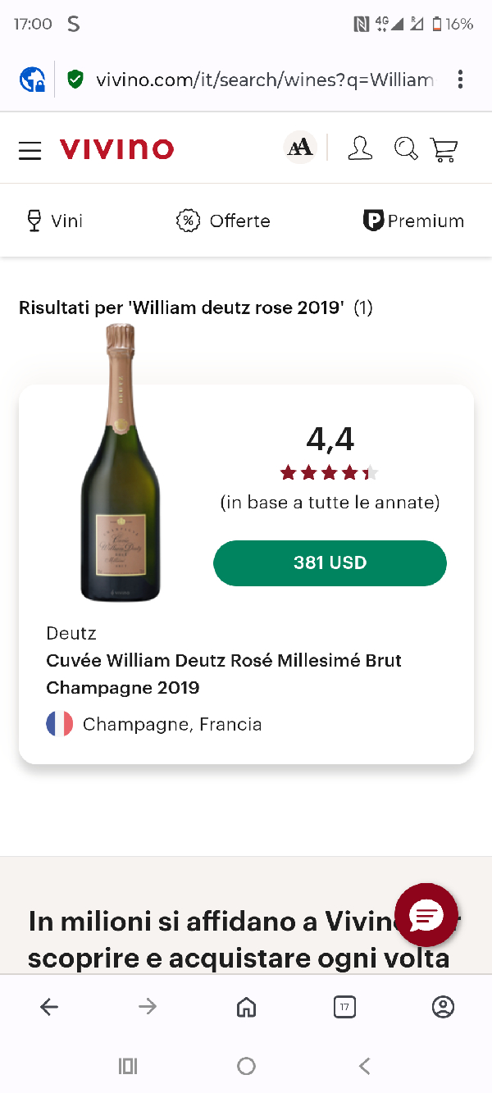Open the browser three-dot options menu

point(460,80)
